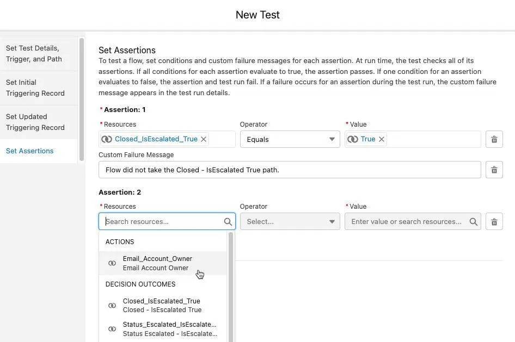Click the resource icon on the Closed_IsEscalated_True pill

pos(107,138)
